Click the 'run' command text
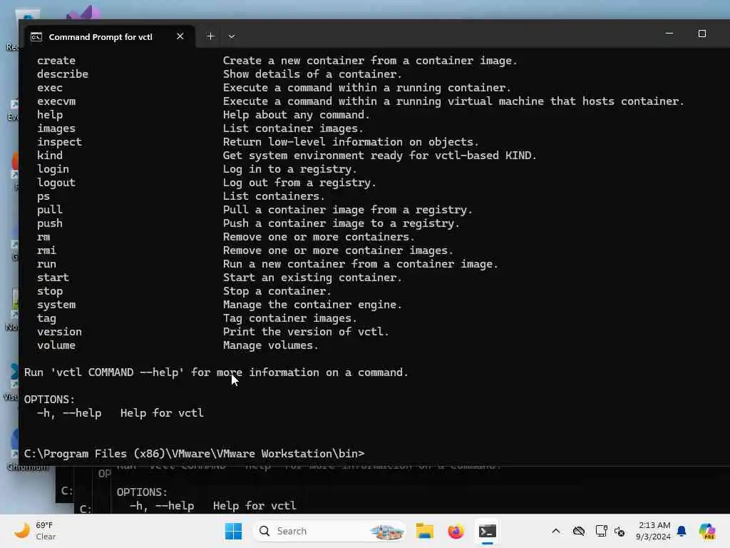The height and width of the screenshot is (548, 730). (46, 264)
